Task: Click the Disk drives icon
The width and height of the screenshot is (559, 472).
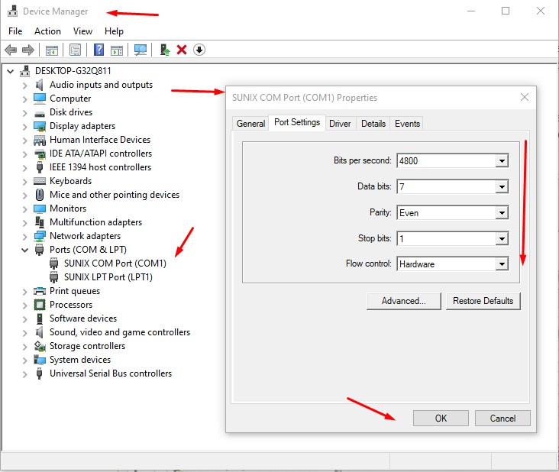Action: click(x=40, y=113)
